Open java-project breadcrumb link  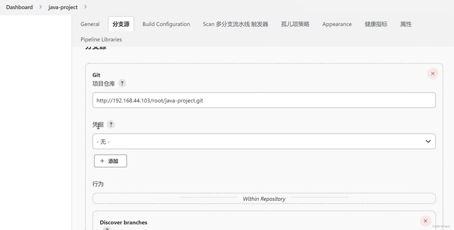coord(63,7)
